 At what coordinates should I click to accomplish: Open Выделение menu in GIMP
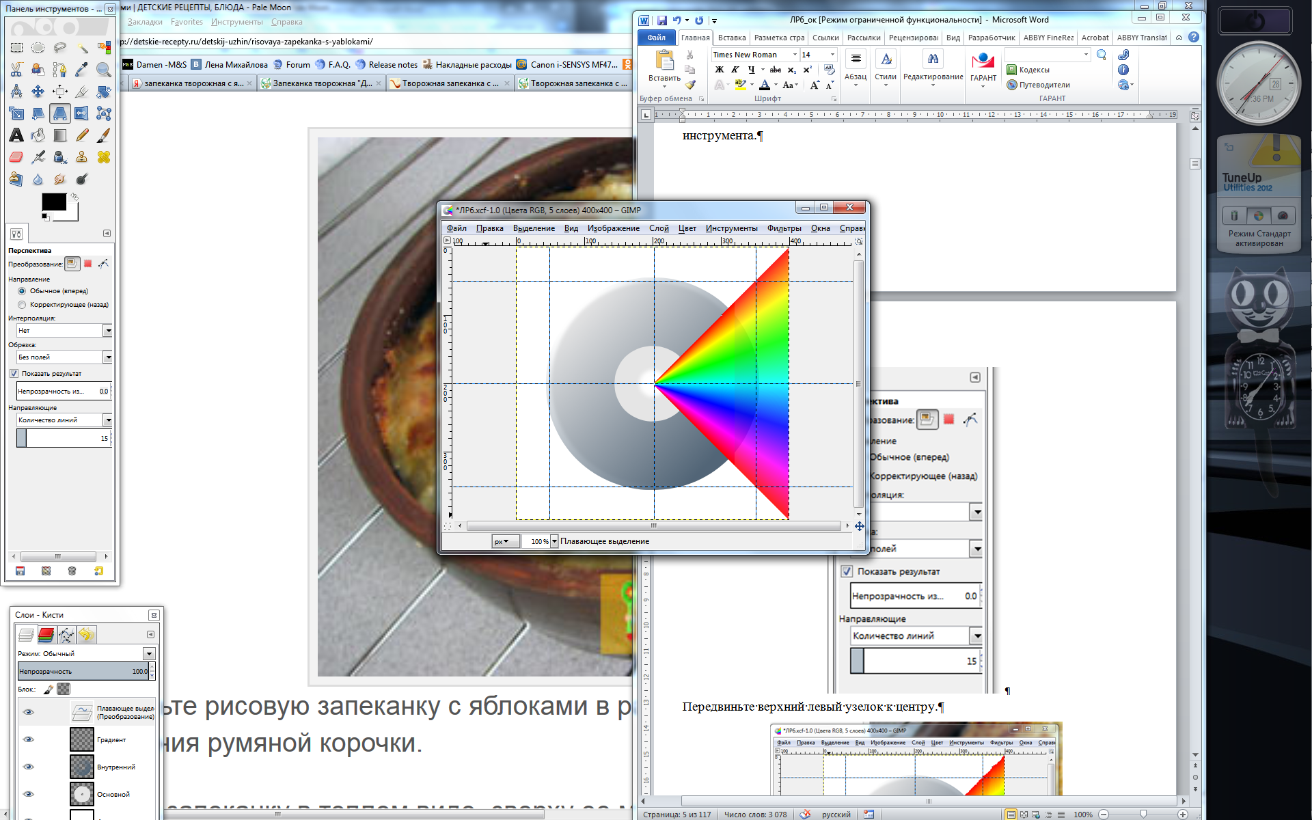pos(534,228)
